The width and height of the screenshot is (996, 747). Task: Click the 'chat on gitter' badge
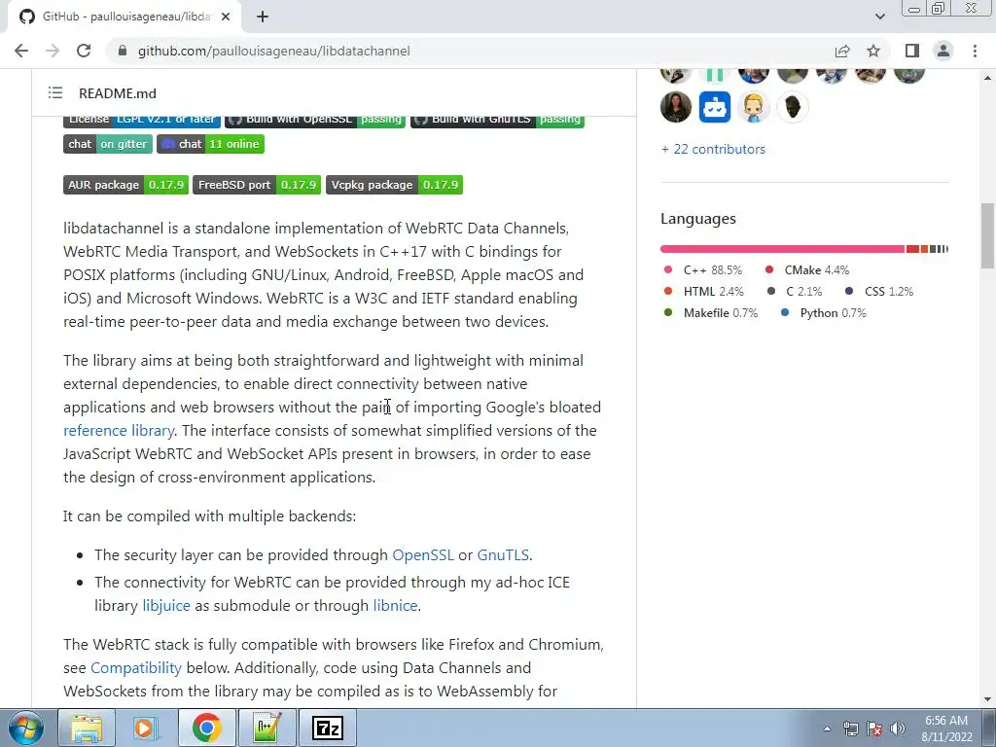[107, 144]
